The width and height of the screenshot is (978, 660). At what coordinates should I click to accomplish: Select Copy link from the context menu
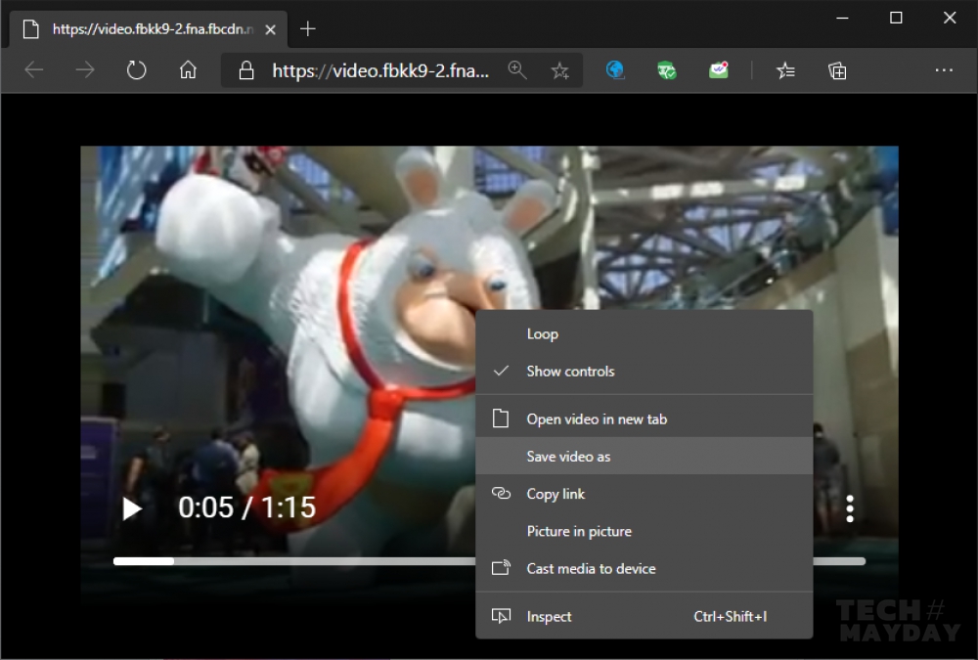[645, 494]
